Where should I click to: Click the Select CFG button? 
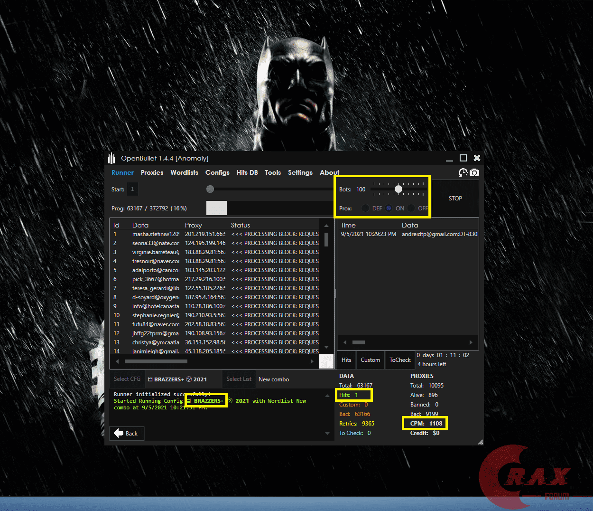(x=127, y=379)
